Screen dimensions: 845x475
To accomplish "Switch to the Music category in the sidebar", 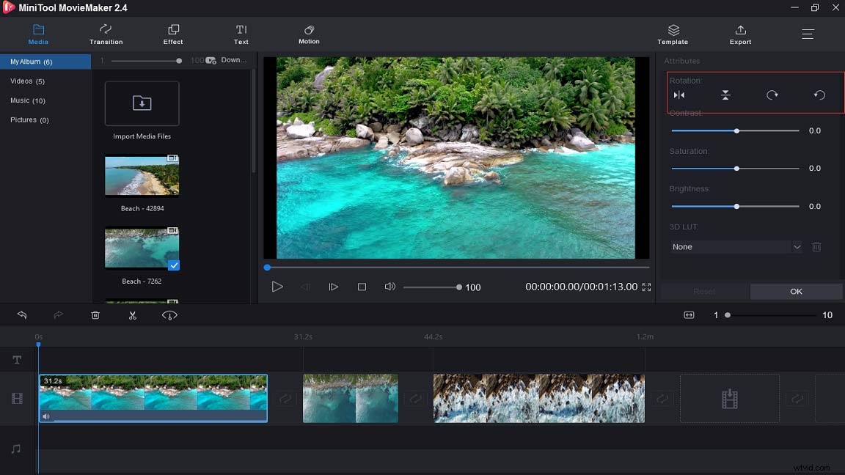I will click(28, 100).
